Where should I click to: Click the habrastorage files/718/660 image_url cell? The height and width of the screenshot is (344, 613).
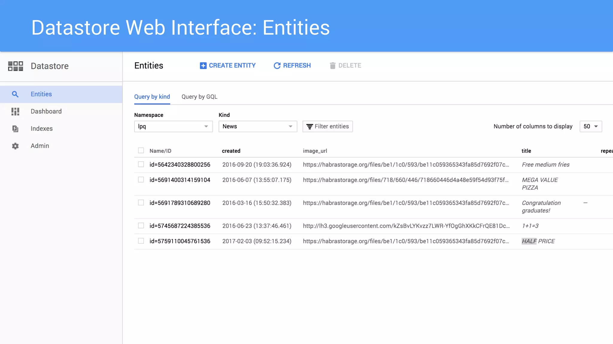406,180
